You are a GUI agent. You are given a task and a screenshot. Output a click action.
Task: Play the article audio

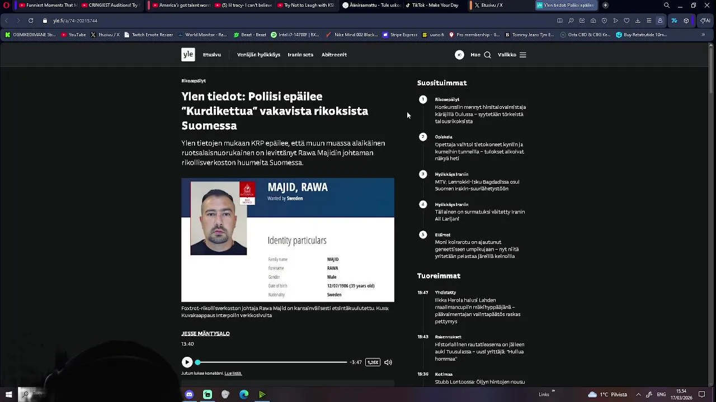point(187,362)
